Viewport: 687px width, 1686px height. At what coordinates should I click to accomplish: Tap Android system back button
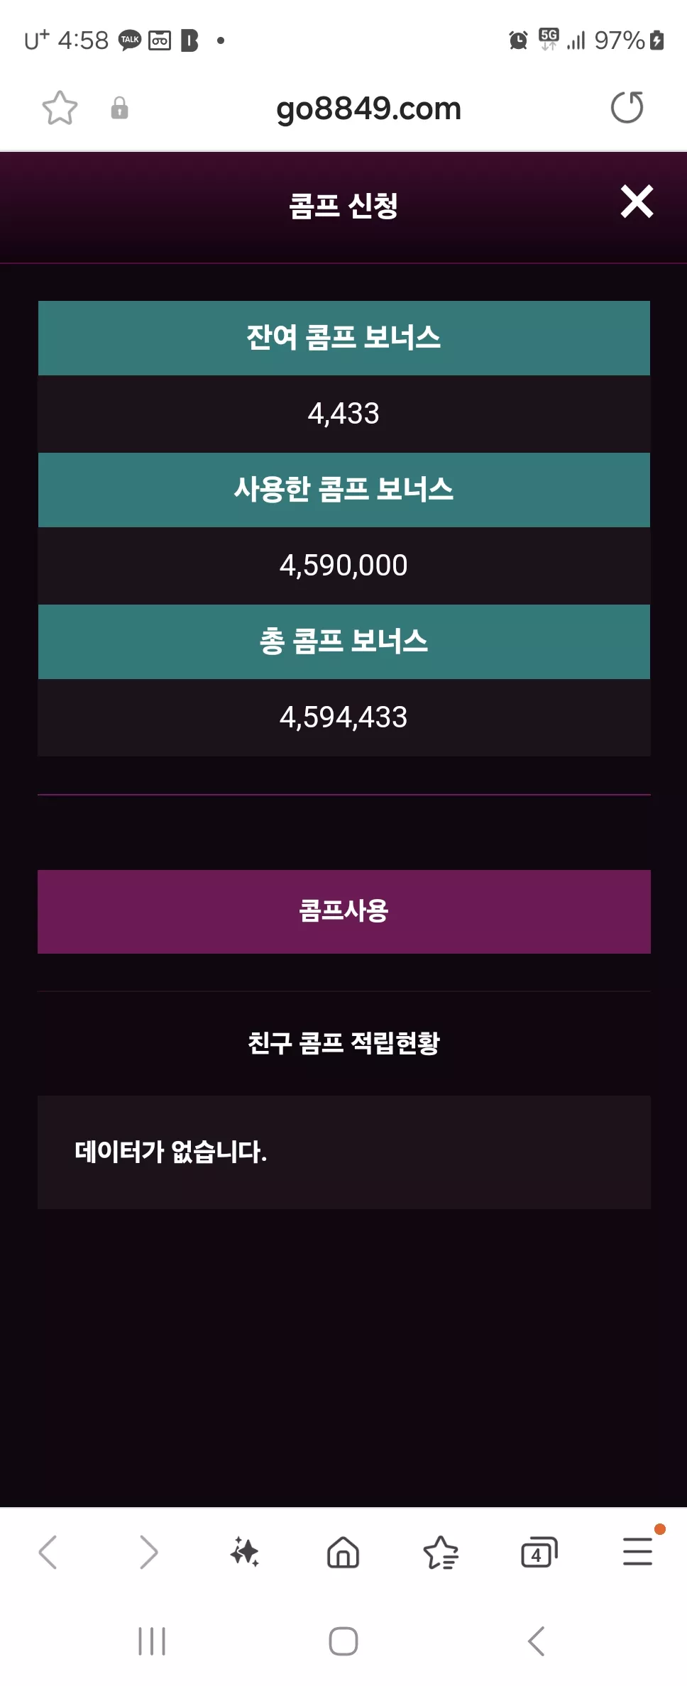536,1641
